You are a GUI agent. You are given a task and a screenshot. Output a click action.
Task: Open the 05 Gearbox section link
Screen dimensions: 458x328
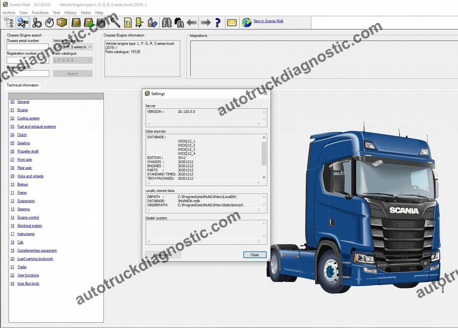[x=24, y=143]
